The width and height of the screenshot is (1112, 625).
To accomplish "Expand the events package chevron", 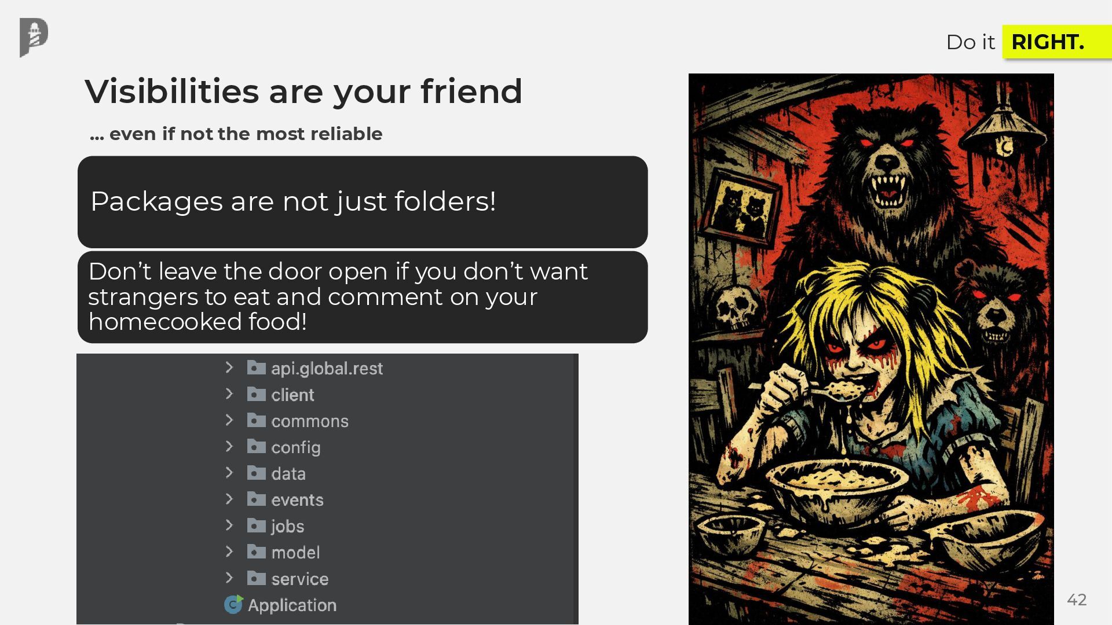I will click(229, 499).
